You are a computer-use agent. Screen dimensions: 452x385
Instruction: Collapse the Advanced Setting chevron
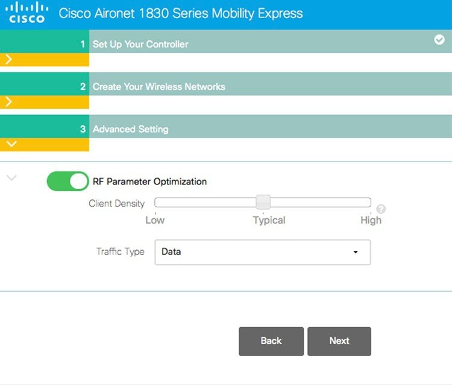[x=11, y=145]
